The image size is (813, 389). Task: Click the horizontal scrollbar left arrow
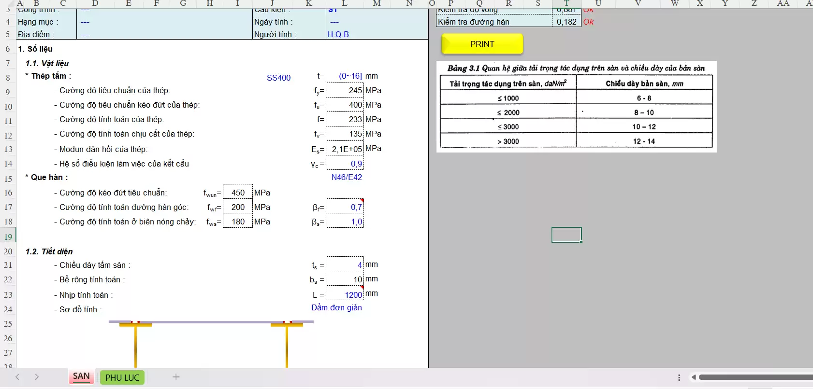(x=694, y=377)
